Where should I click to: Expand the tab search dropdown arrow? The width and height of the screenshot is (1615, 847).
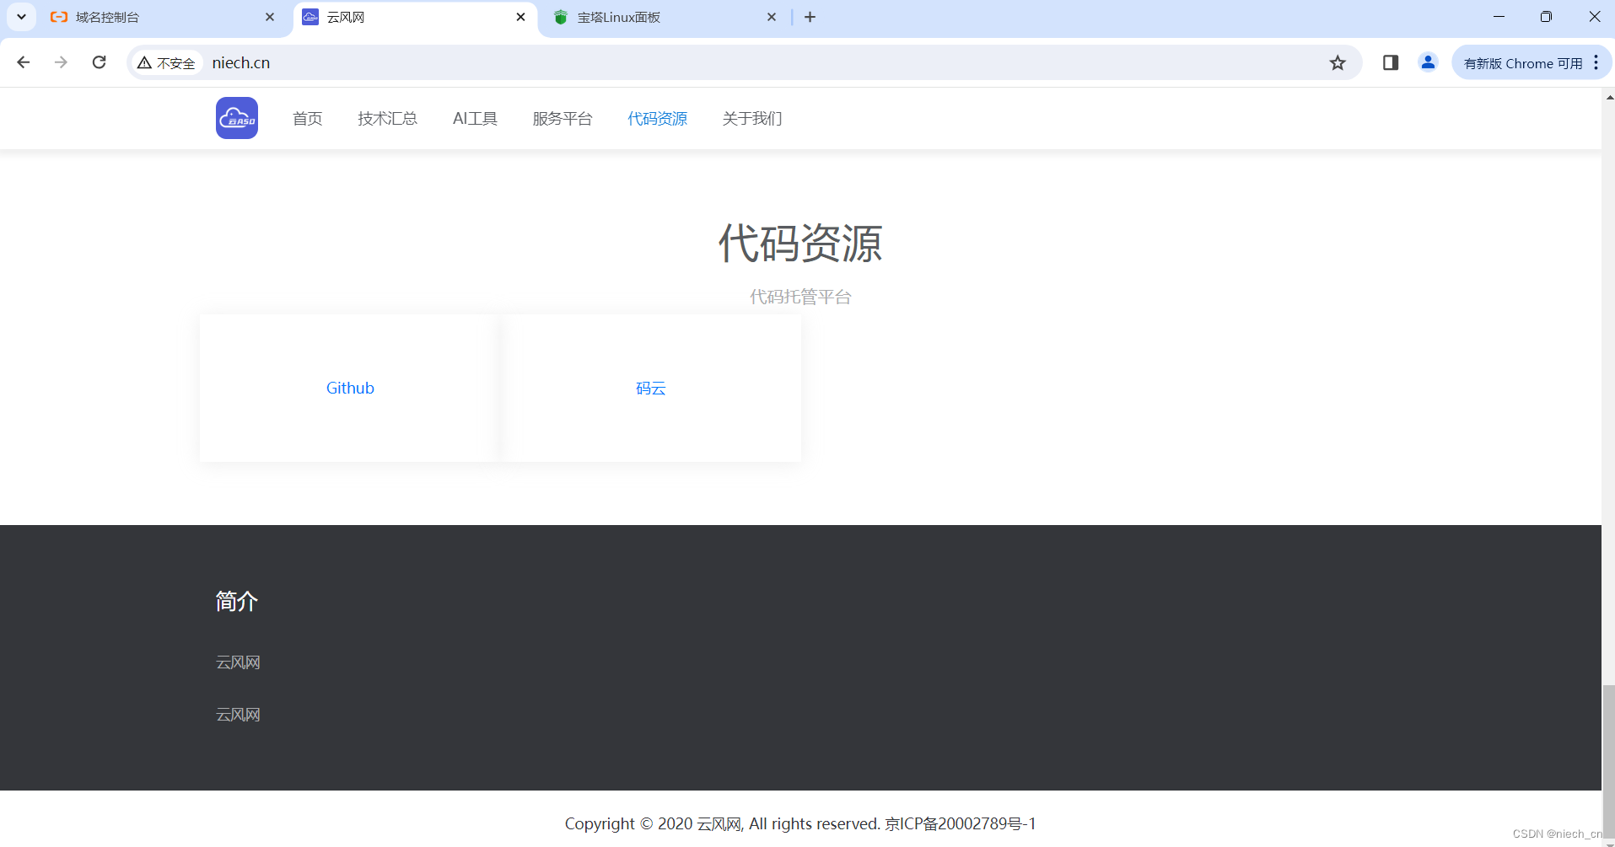click(21, 17)
